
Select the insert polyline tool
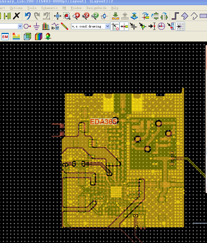coord(194,16)
